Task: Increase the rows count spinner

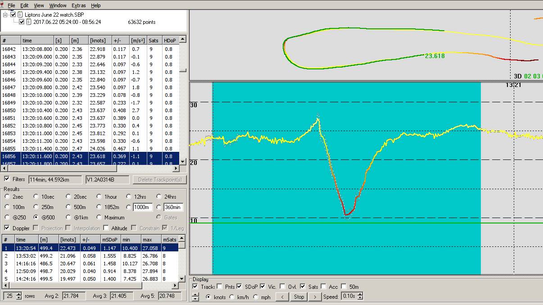Action: [18, 294]
